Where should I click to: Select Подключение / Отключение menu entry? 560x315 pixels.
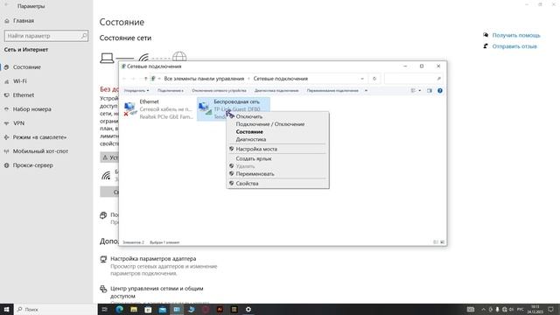(x=270, y=124)
